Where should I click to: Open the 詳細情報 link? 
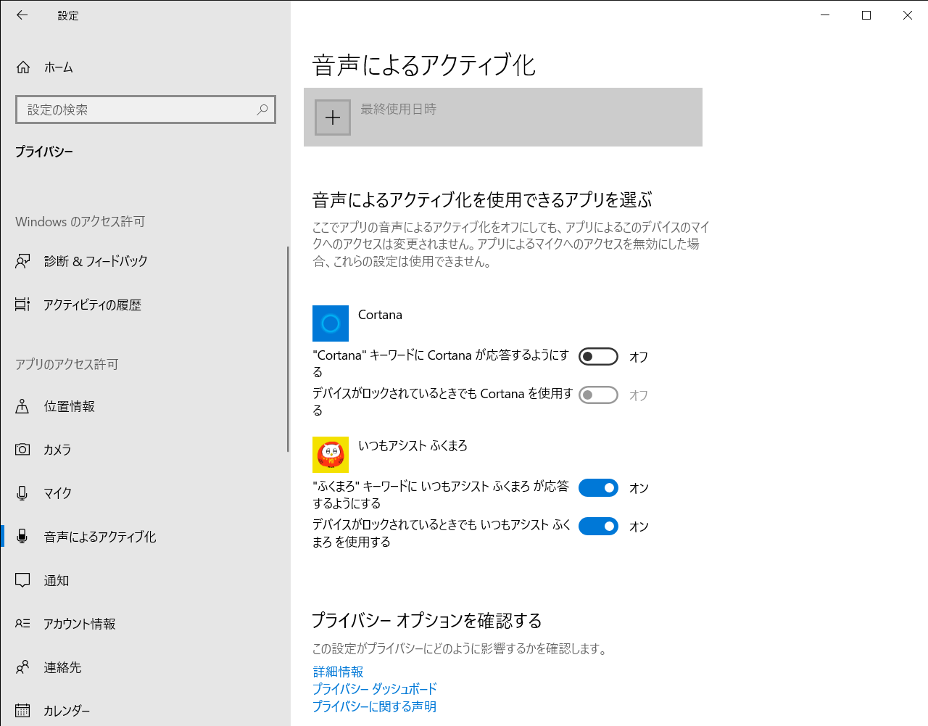point(338,672)
